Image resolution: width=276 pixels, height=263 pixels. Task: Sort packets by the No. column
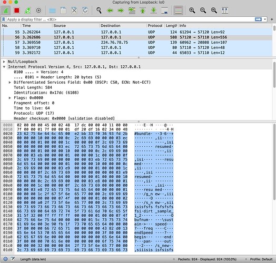11,26
